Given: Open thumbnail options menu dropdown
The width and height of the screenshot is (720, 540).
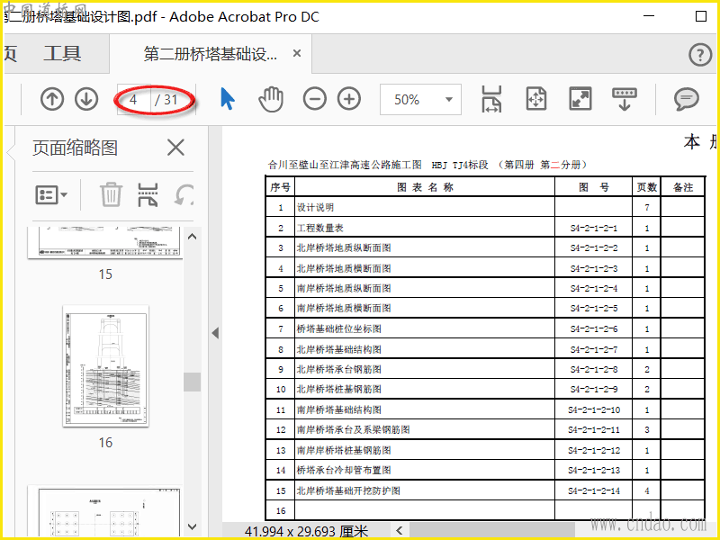Looking at the screenshot, I should coord(51,195).
